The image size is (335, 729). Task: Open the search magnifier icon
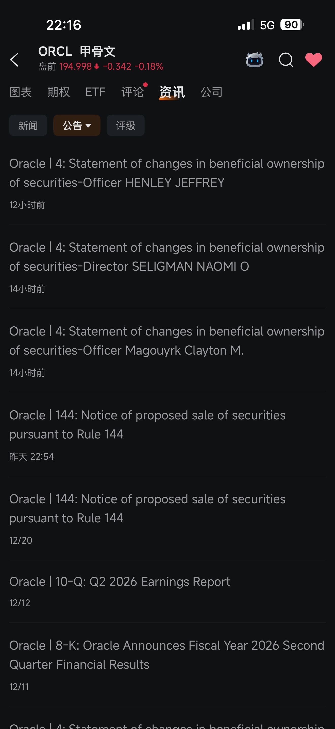(x=286, y=60)
